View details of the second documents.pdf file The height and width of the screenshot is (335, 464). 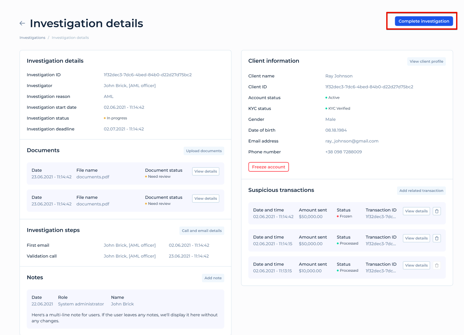click(206, 198)
